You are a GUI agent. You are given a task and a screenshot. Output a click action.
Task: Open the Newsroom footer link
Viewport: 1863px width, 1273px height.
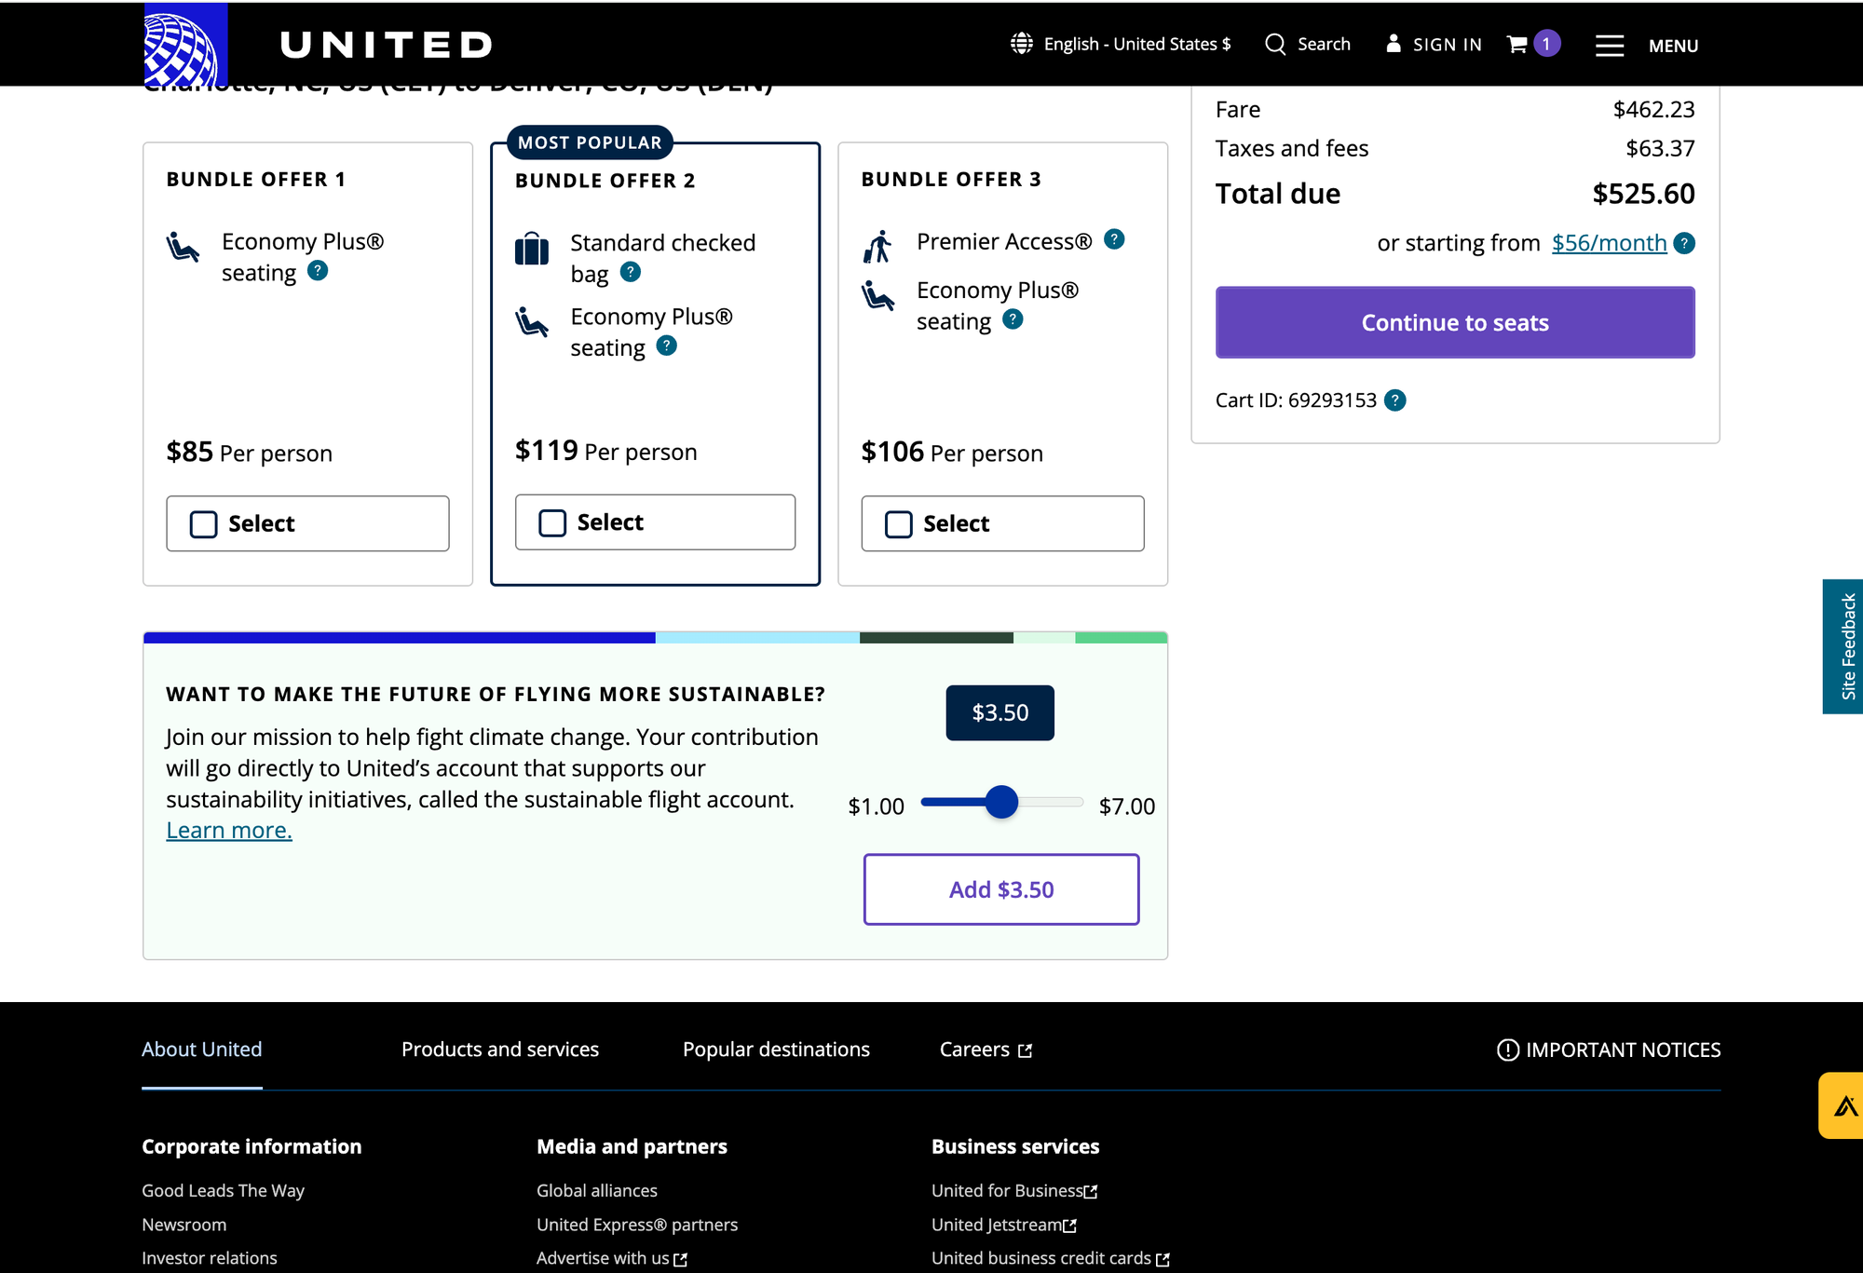coord(184,1225)
